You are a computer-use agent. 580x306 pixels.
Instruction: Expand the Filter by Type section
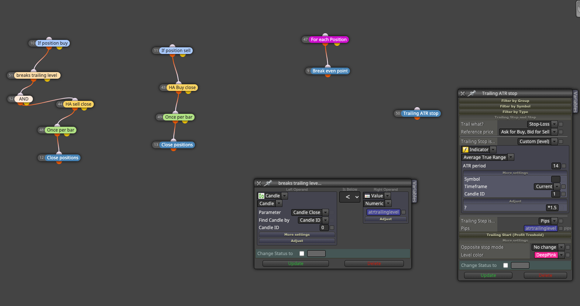(x=515, y=112)
